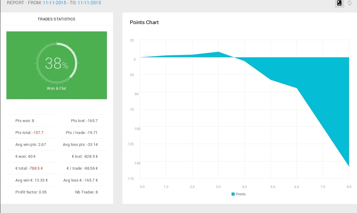Viewport: 357px width, 213px height.
Task: Open the TO date 11-11-2015 picker
Action: coord(89,3)
